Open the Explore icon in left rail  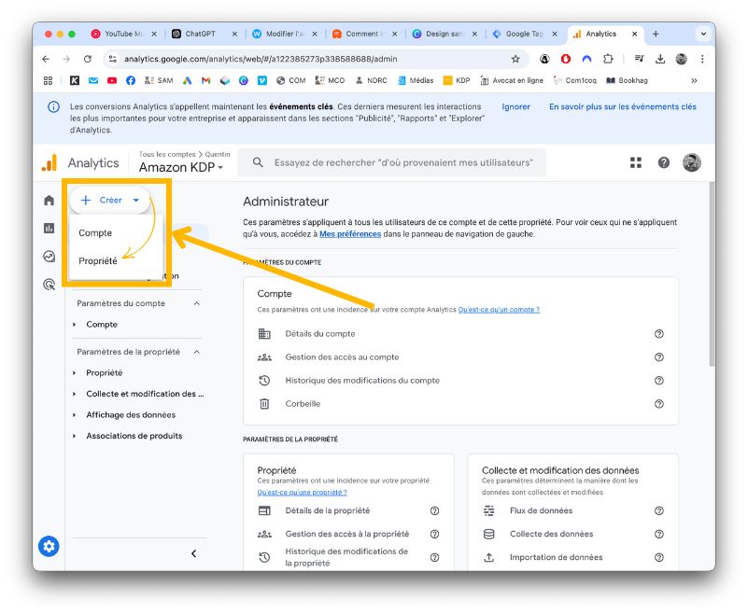pos(49,257)
